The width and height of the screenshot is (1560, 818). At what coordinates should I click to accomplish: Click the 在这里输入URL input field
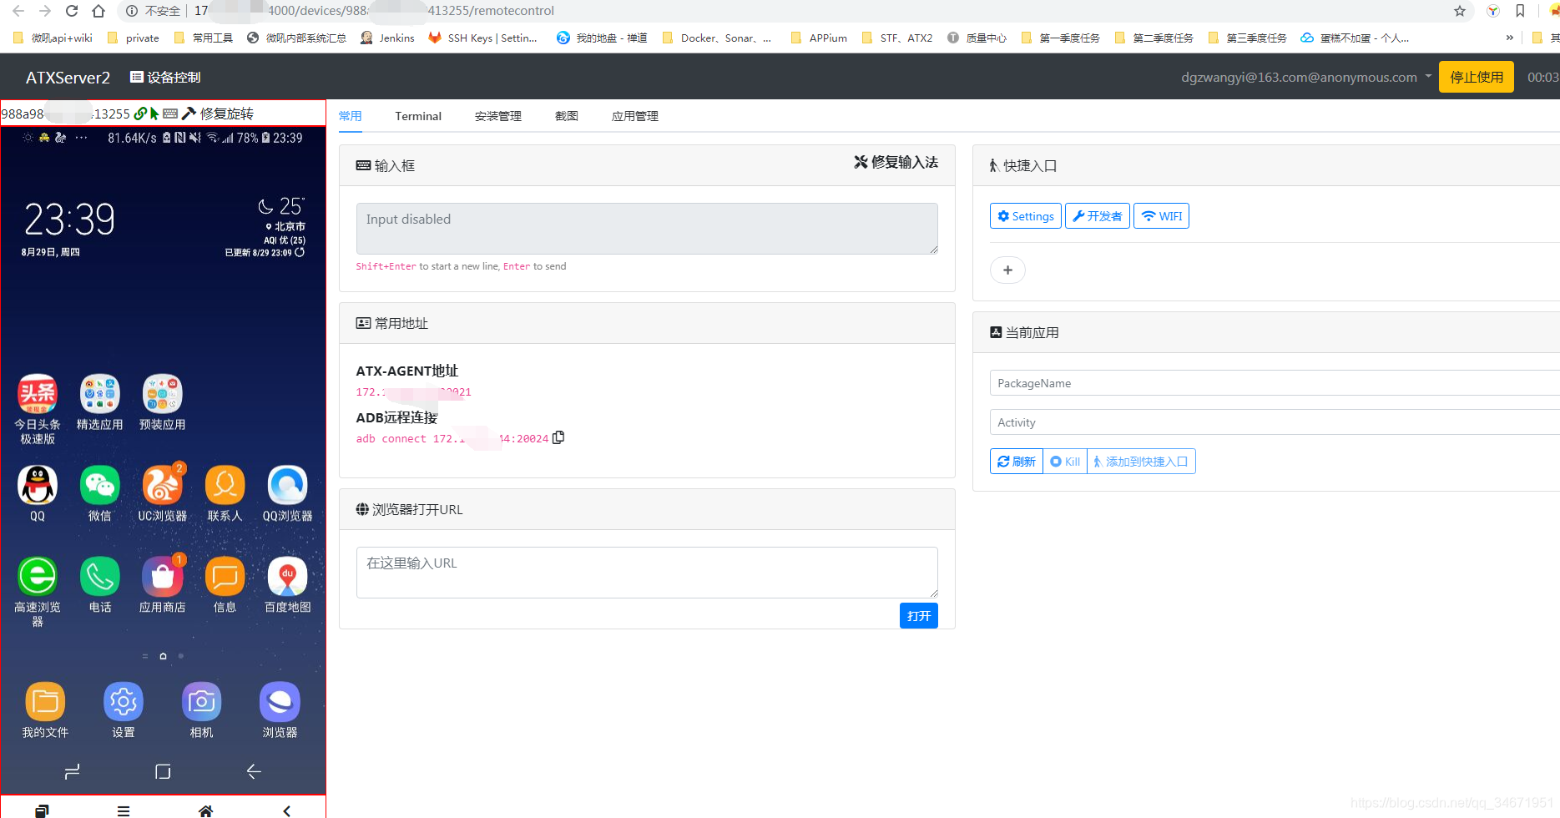[x=647, y=572]
